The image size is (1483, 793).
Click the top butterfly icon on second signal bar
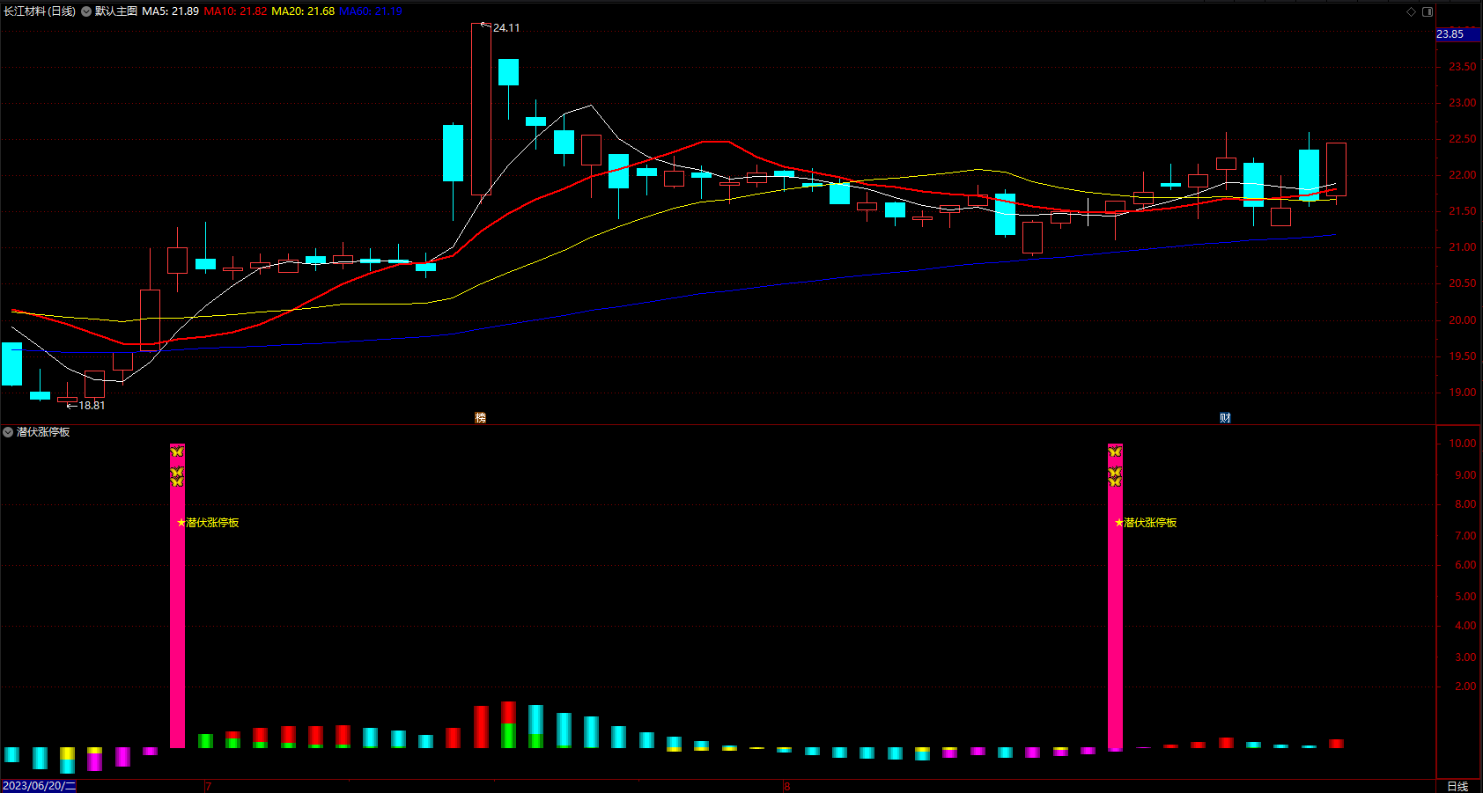[1115, 452]
